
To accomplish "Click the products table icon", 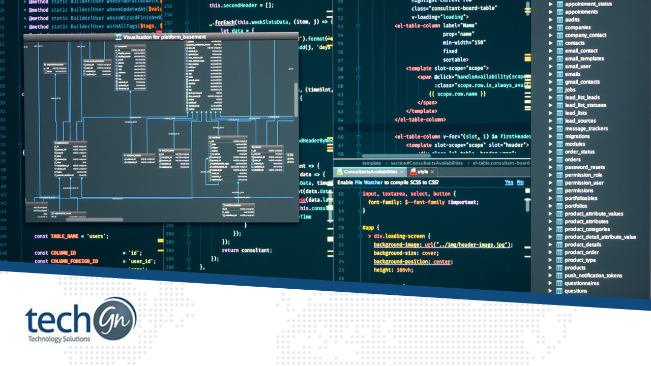I will 560,267.
